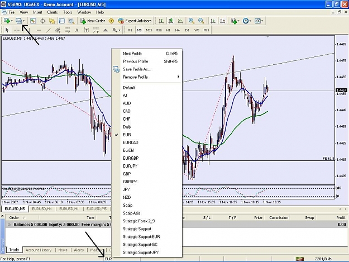Open the Templates dropdown
The image size is (349, 262).
[x=259, y=21]
